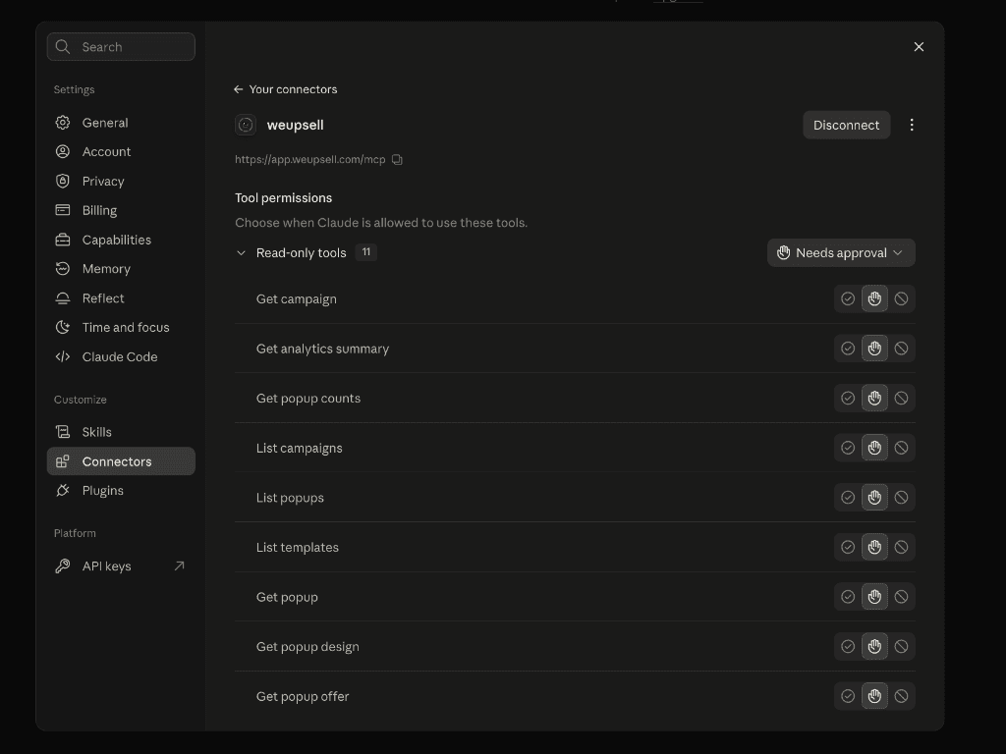Require approval for List popups
Viewport: 1006px width, 754px height.
tap(874, 498)
